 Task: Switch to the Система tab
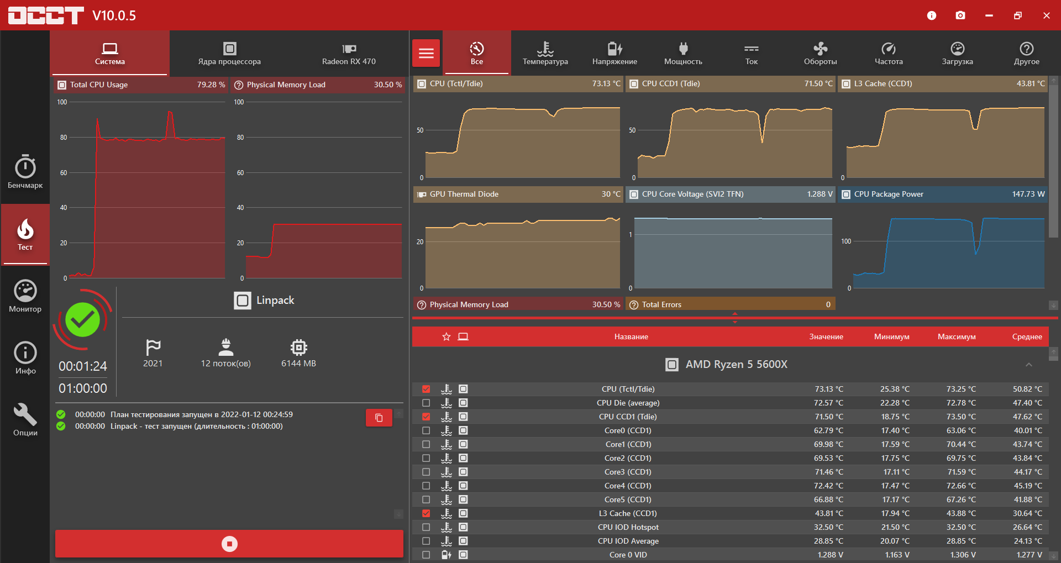109,53
